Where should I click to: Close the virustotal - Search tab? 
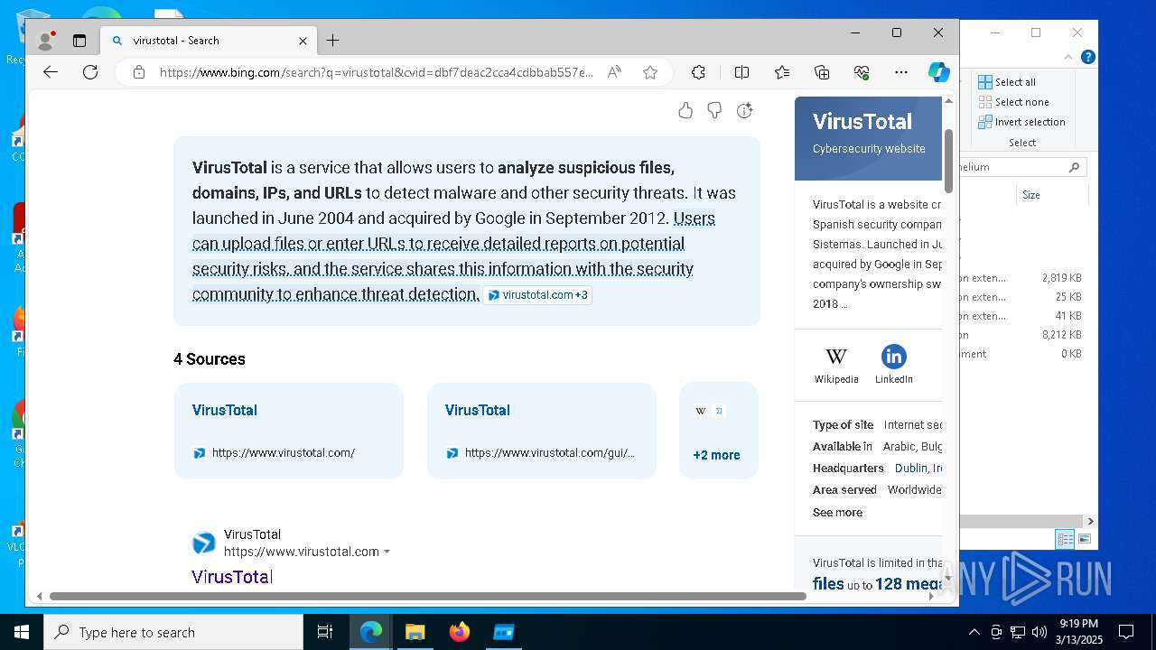tap(303, 41)
